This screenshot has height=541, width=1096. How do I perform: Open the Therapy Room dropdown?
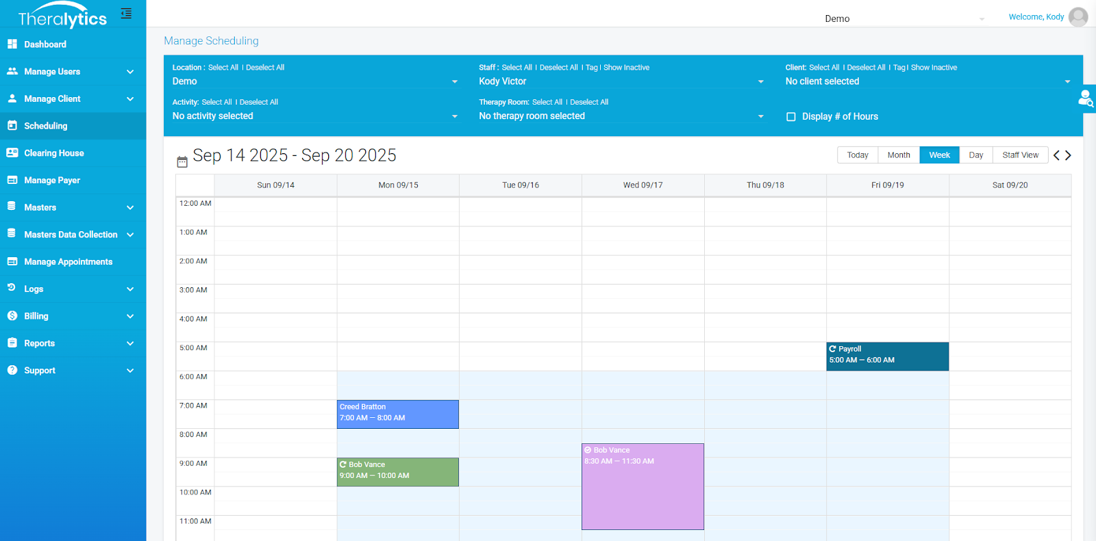coord(621,116)
